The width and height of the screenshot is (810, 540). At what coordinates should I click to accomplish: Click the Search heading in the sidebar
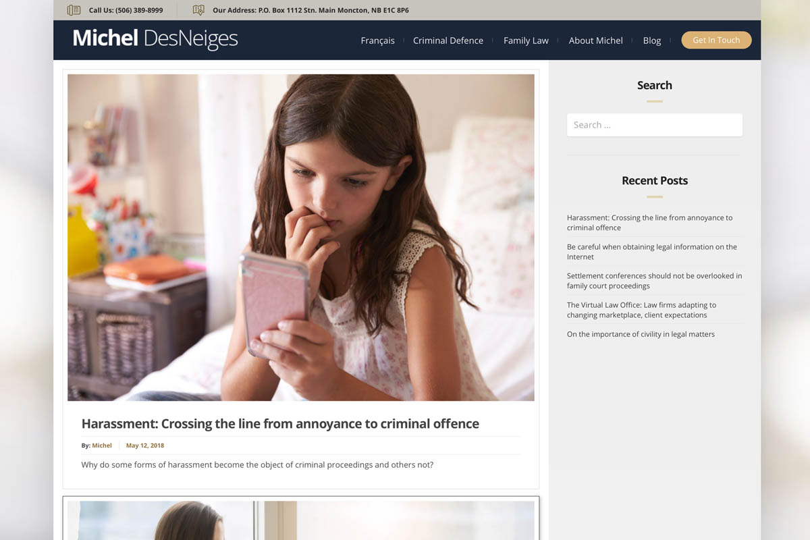point(655,86)
